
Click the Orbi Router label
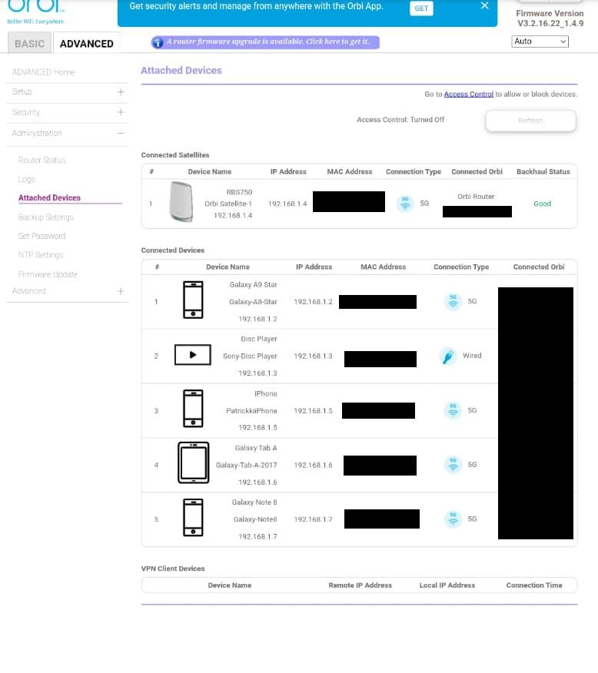476,197
